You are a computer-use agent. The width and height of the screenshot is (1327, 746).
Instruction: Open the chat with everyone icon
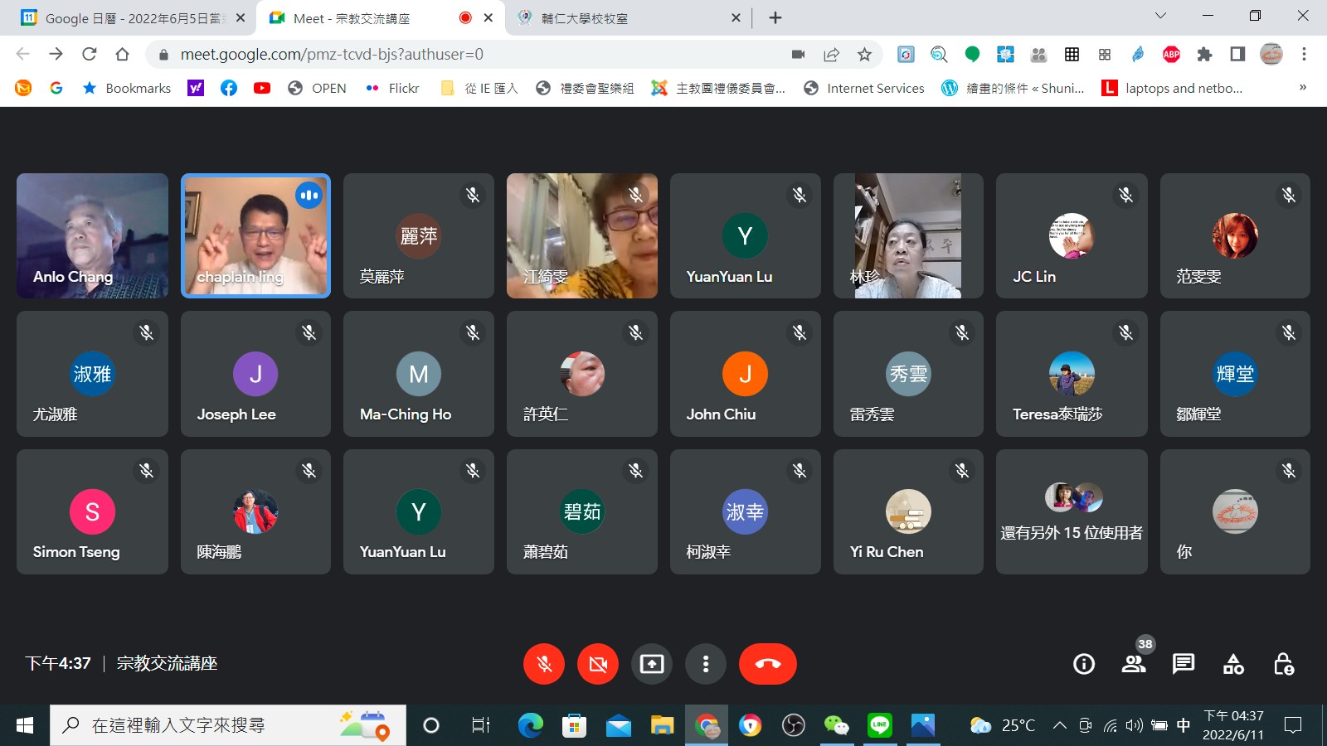[1184, 664]
